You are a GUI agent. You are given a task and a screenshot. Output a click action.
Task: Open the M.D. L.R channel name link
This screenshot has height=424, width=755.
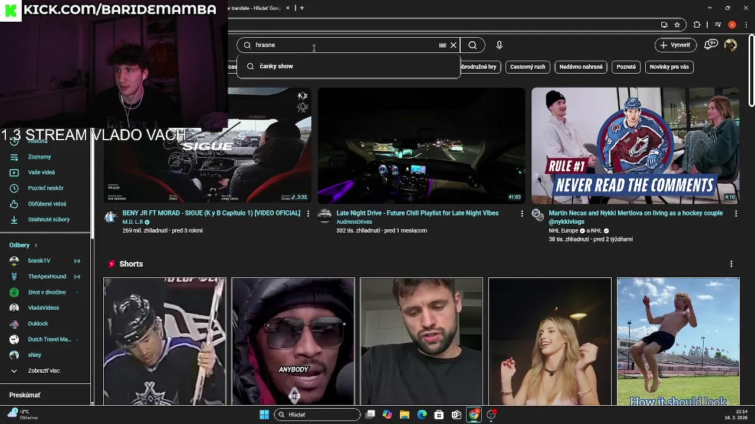pyautogui.click(x=133, y=222)
